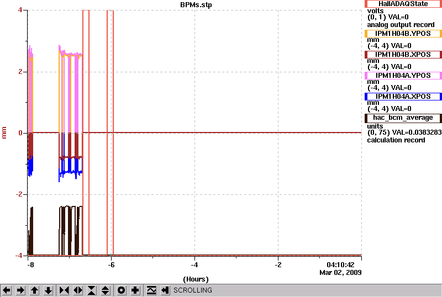
Task: Click the -4 tick label on the time axis
Action: [x=194, y=265]
